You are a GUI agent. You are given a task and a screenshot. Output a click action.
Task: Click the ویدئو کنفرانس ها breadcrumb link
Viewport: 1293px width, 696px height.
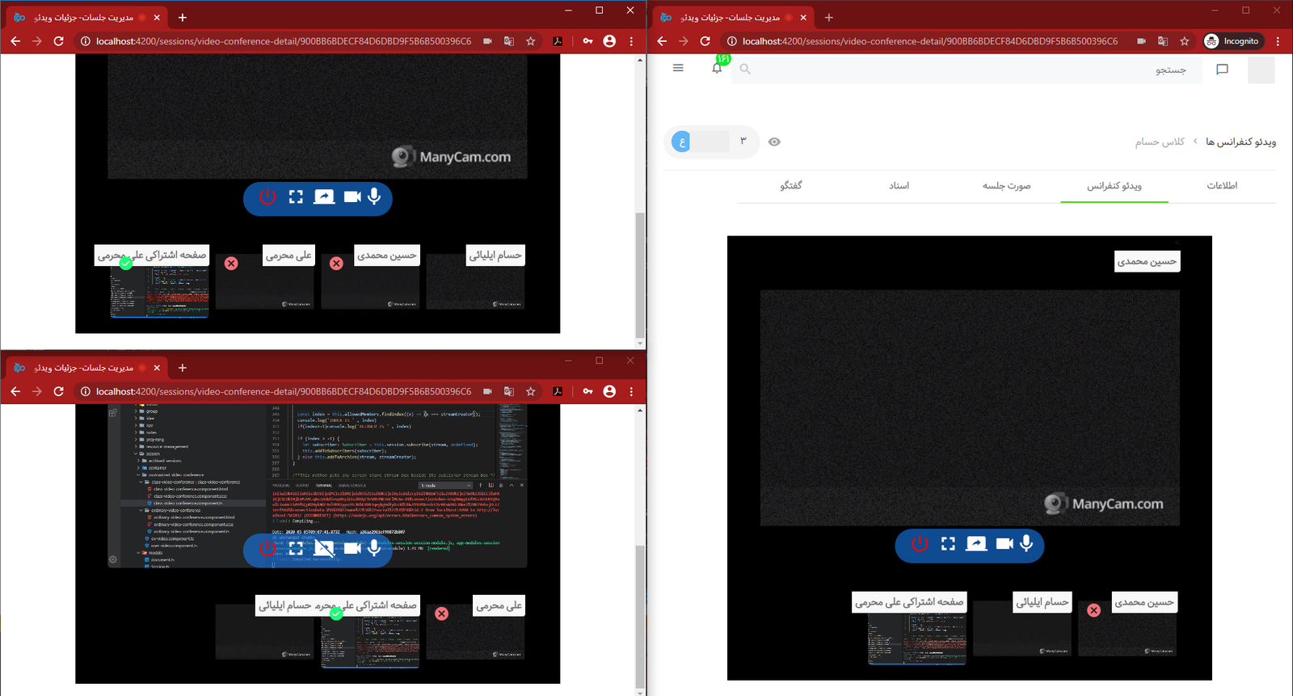tap(1240, 142)
